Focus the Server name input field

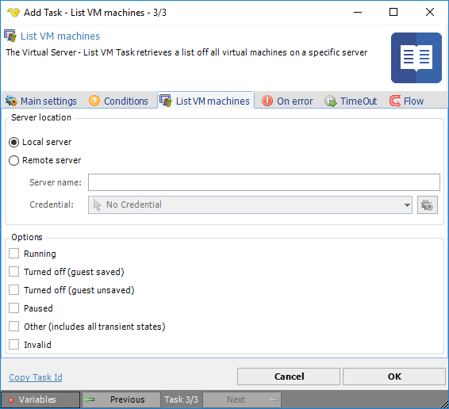pos(264,182)
